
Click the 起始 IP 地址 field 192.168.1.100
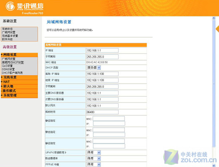click(103, 74)
